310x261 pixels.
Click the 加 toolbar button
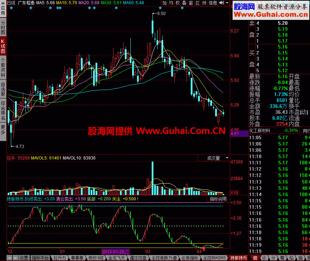click(165, 3)
